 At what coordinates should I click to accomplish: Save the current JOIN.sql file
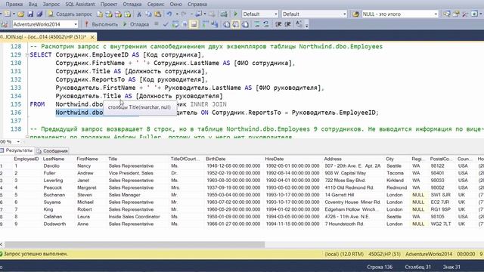[30, 14]
